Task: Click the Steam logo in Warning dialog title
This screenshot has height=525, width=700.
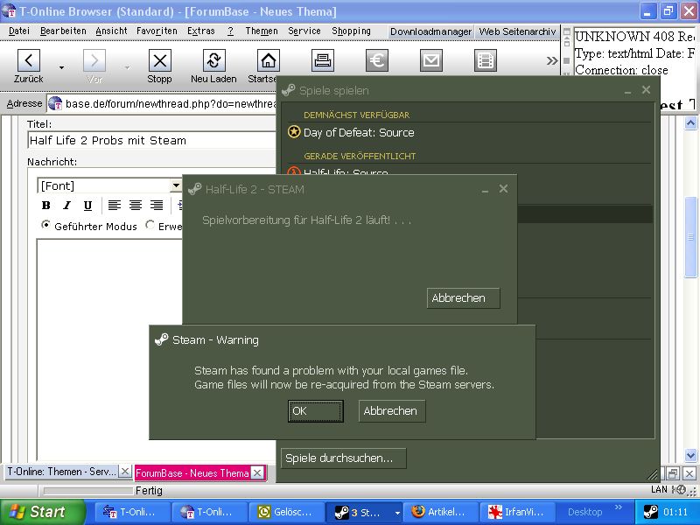Action: coord(161,339)
